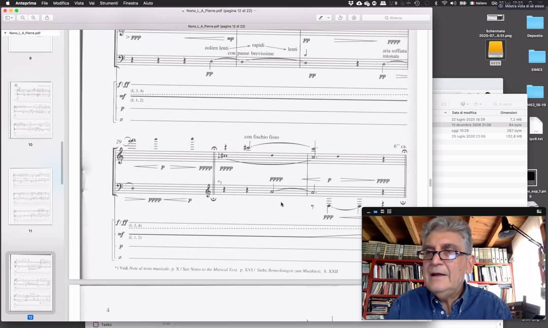548x328 pixels.
Task: Open the Vista menu
Action: click(x=79, y=3)
